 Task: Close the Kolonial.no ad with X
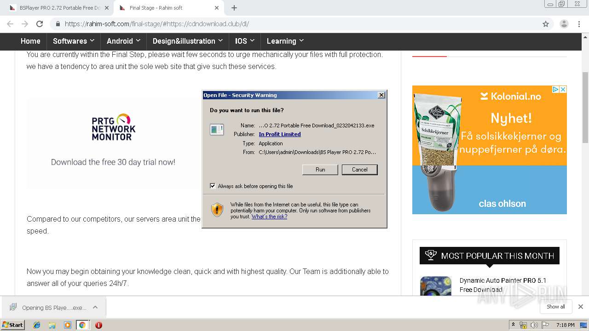pos(563,89)
